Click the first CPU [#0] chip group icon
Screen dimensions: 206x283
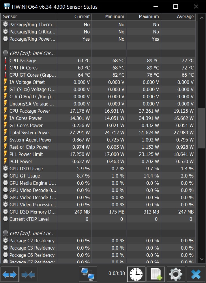tap(5, 53)
